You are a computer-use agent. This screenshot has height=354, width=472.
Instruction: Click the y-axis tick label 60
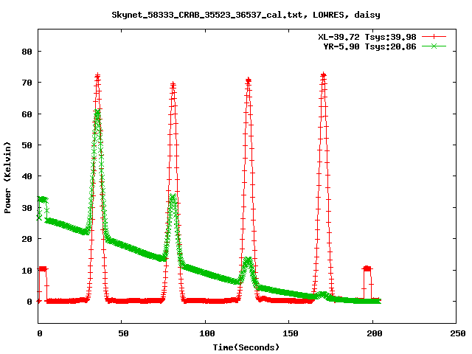point(27,114)
